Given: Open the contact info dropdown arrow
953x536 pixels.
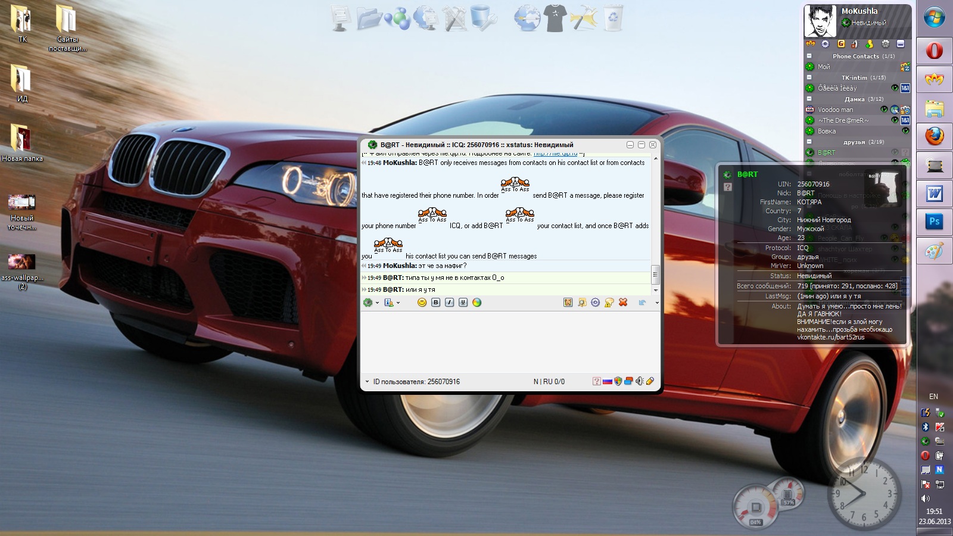Looking at the screenshot, I should click(x=398, y=303).
